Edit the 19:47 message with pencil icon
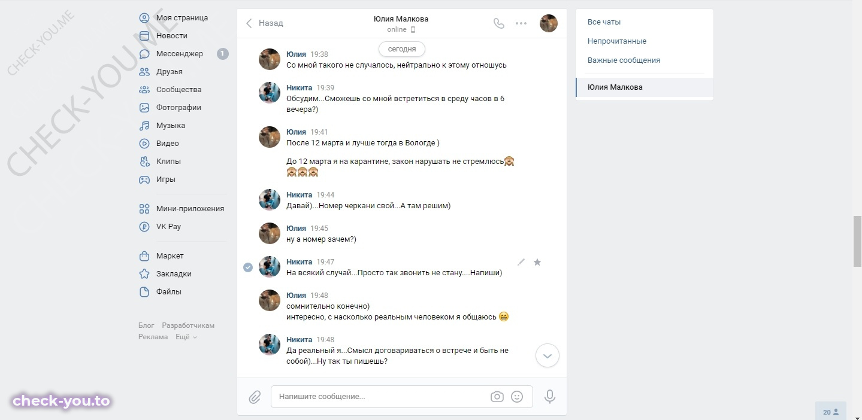Screen dimensions: 862x420 [521, 262]
